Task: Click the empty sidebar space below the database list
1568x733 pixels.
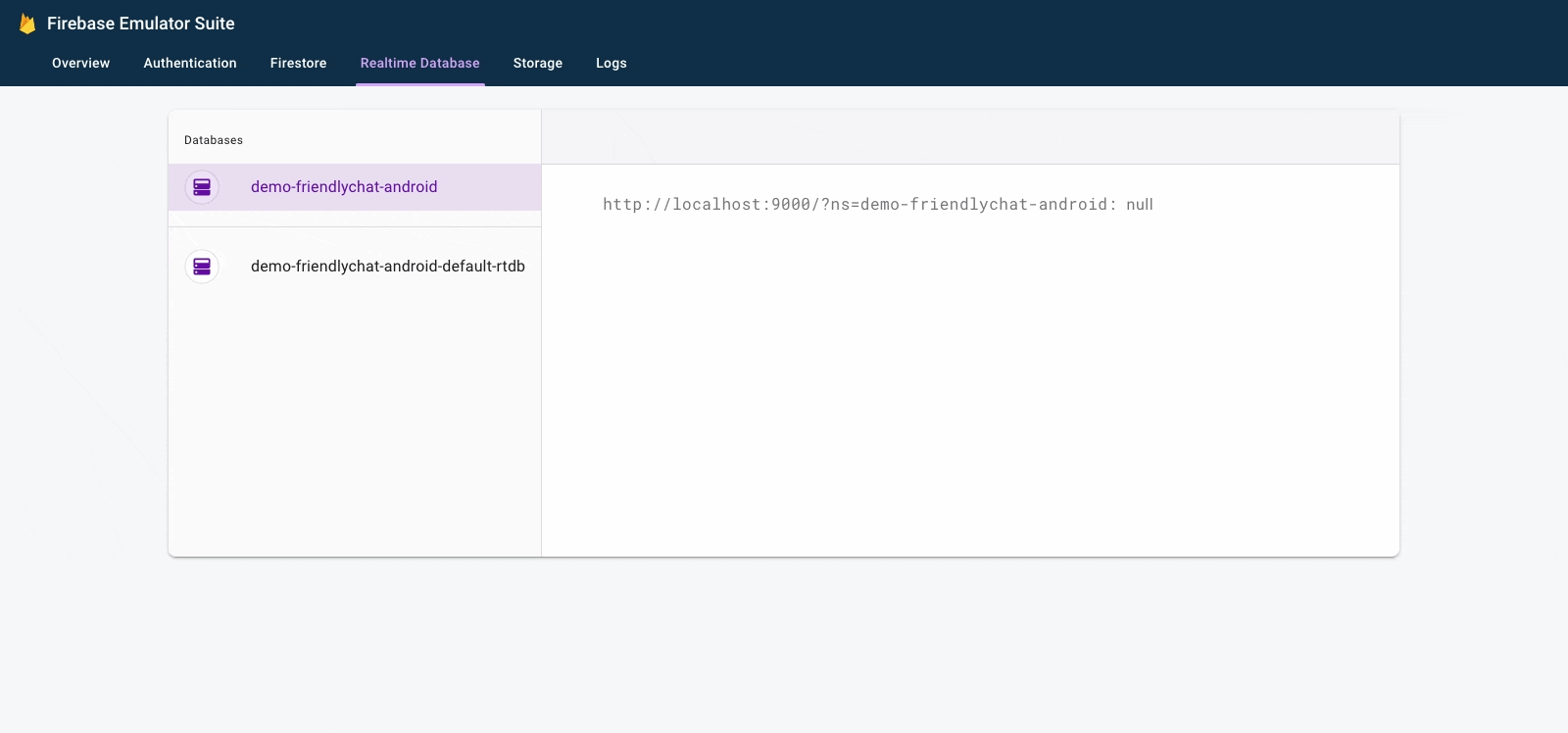Action: tap(355, 421)
